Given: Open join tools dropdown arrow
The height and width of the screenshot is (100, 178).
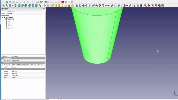Looking at the screenshot, I should point(127,6).
